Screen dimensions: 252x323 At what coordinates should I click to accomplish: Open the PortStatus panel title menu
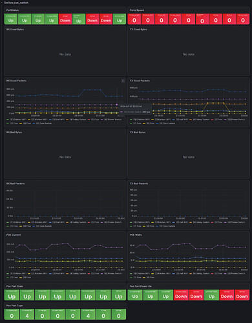point(12,10)
